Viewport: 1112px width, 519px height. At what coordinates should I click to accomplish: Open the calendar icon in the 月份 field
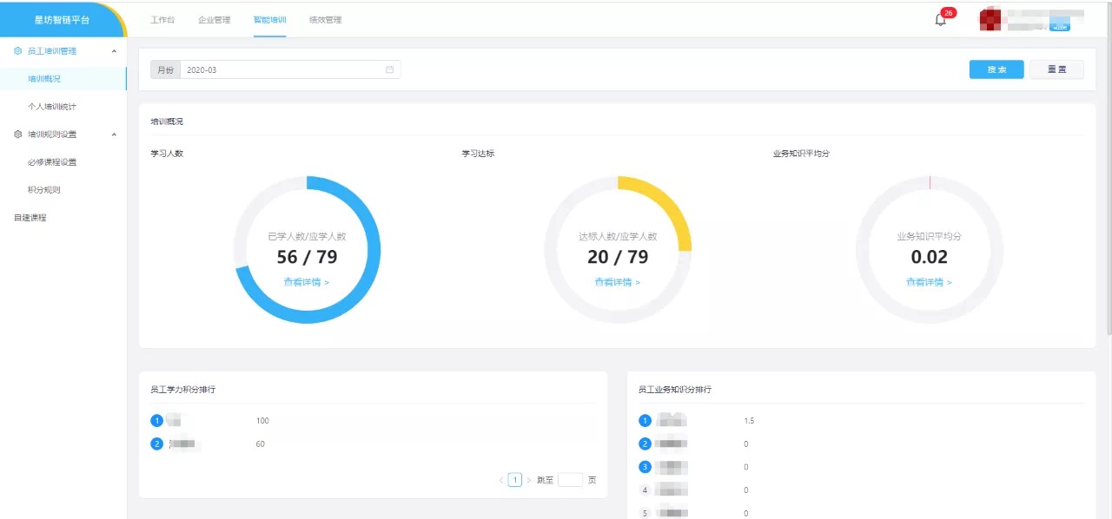[x=390, y=69]
